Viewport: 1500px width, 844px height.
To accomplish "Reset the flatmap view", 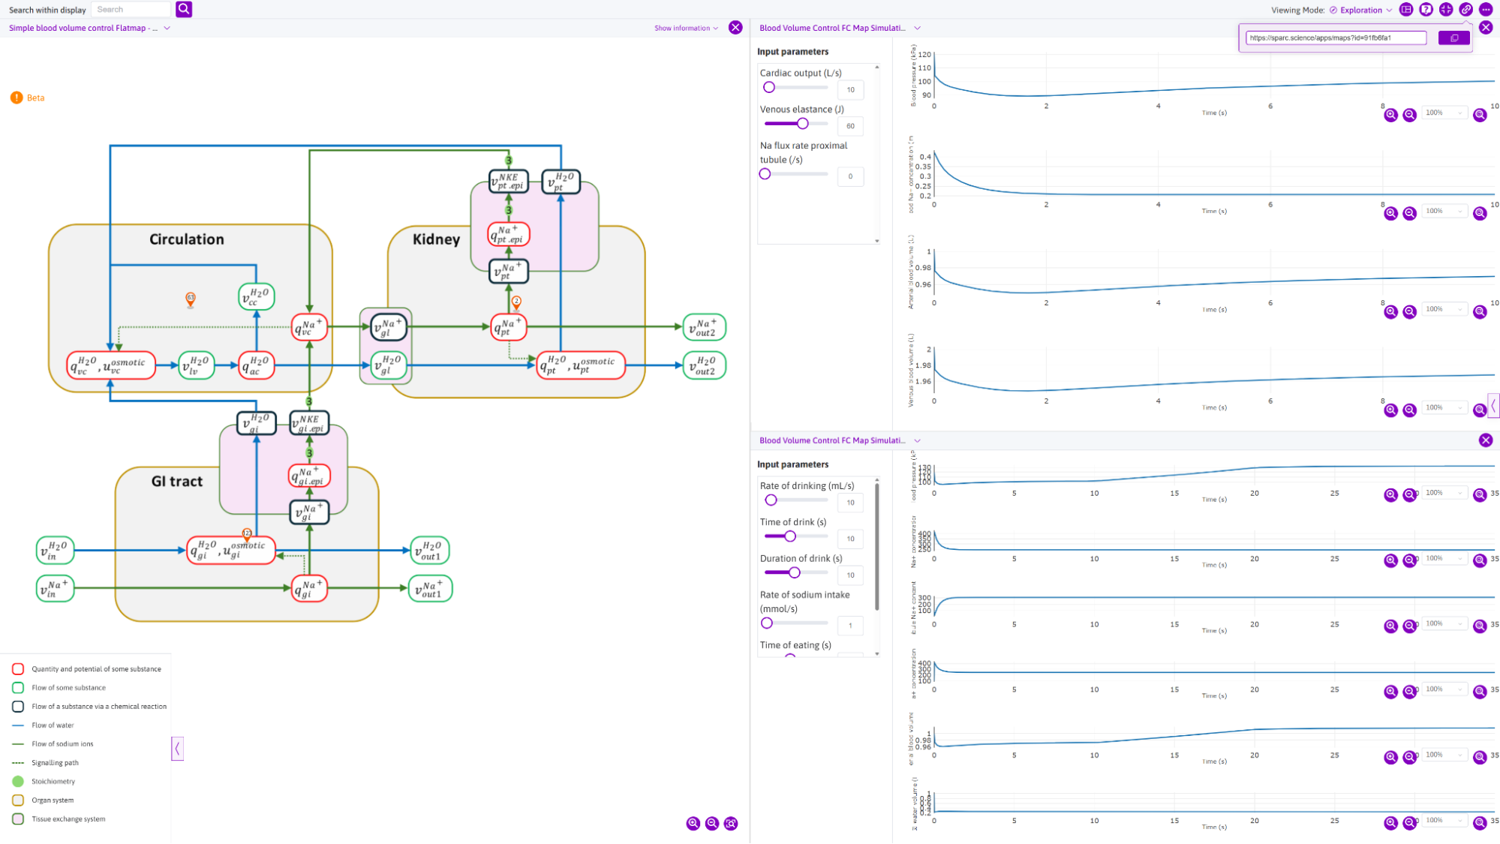I will click(x=731, y=824).
